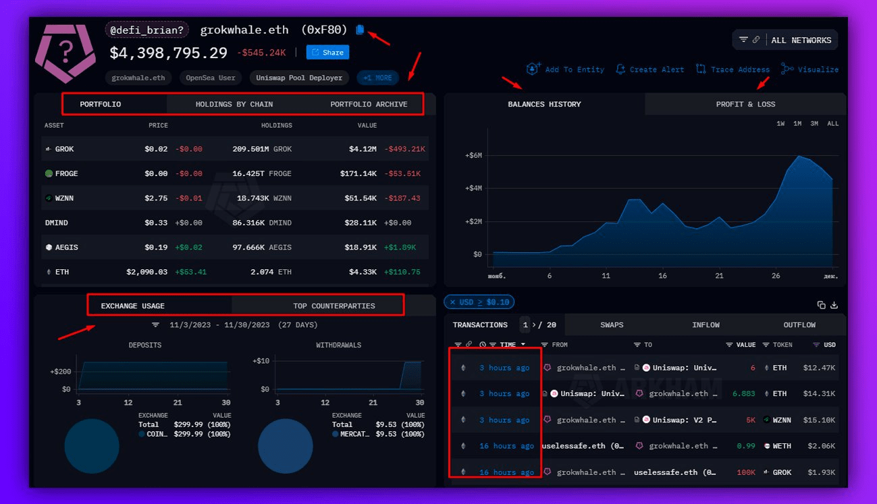This screenshot has width=877, height=504.
Task: Click the MERCAT legend color dot under Withdrawals
Action: click(335, 434)
